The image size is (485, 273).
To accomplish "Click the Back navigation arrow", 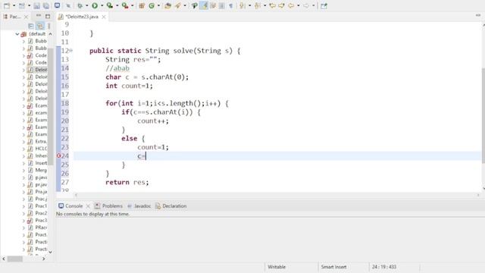I will point(291,5).
